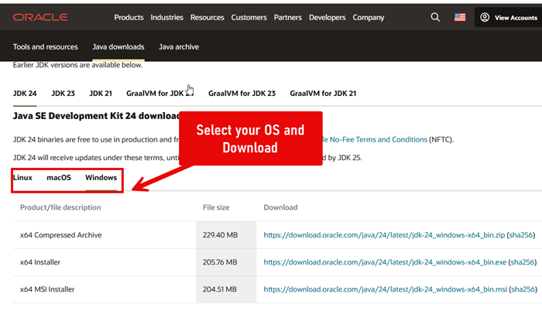The height and width of the screenshot is (314, 542).
Task: Select the JDK 24 tab
Action: [25, 94]
